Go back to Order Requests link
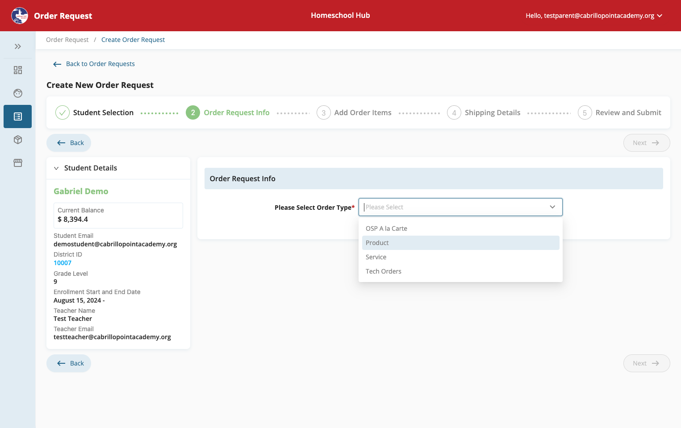681x428 pixels. pos(94,64)
